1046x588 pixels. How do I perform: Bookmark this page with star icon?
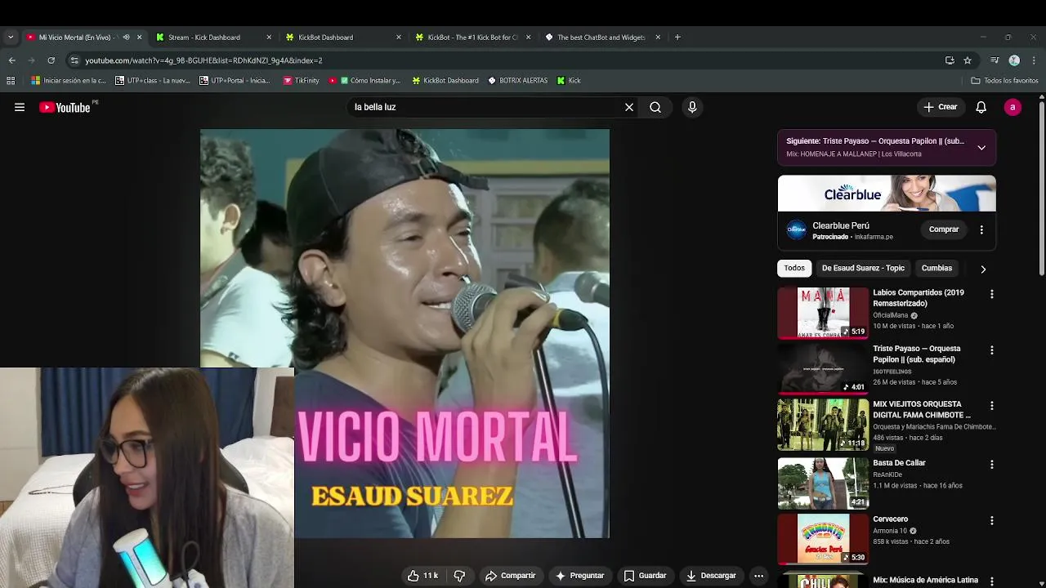[x=968, y=60]
